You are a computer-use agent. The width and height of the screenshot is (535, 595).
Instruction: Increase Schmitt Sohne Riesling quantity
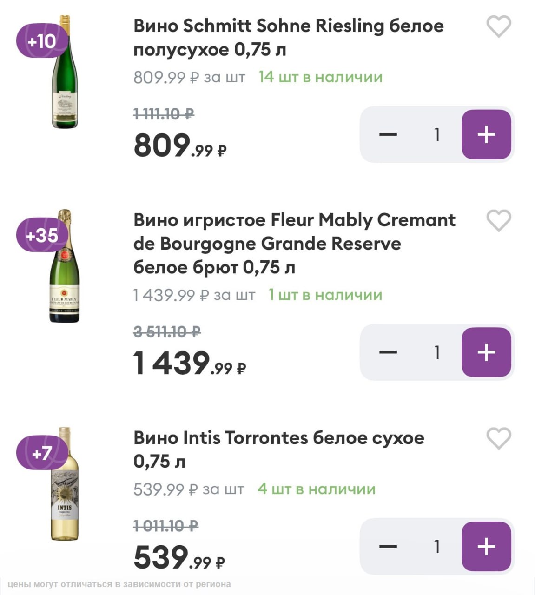tap(486, 135)
